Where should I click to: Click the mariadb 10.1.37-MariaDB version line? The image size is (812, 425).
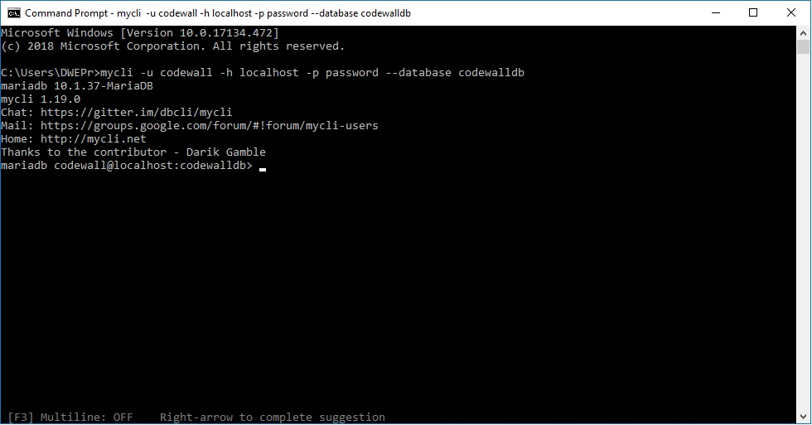point(77,86)
